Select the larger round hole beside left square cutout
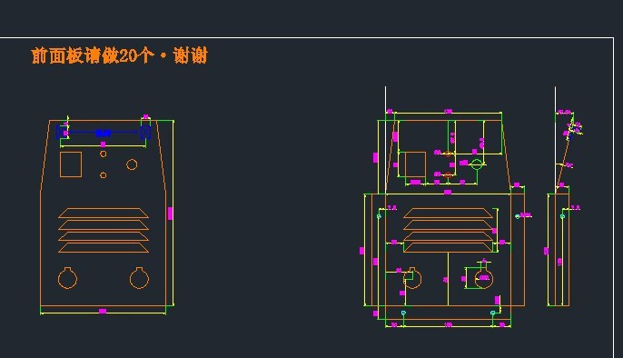This screenshot has width=623, height=358. pyautogui.click(x=132, y=164)
